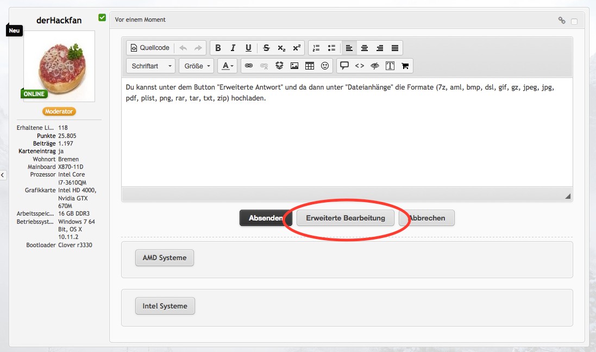Insert an image
The image size is (596, 352).
294,66
